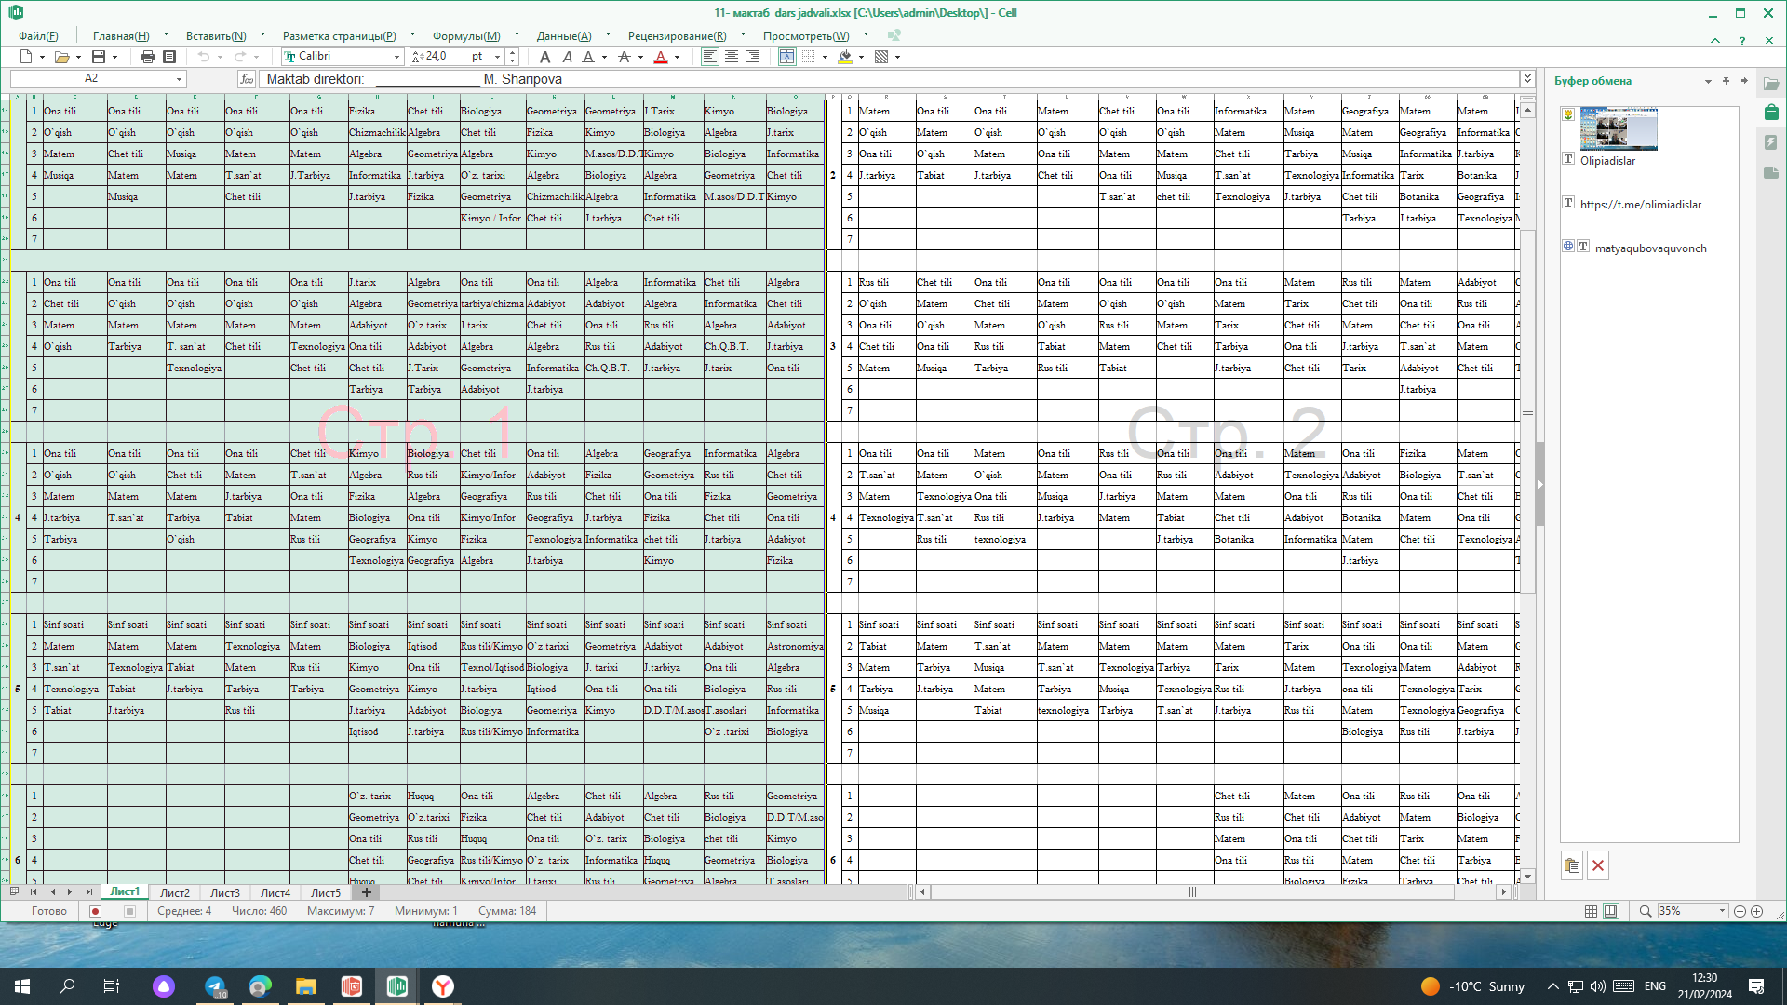Toggle italic formatting button
This screenshot has height=1005, width=1787.
click(x=567, y=57)
